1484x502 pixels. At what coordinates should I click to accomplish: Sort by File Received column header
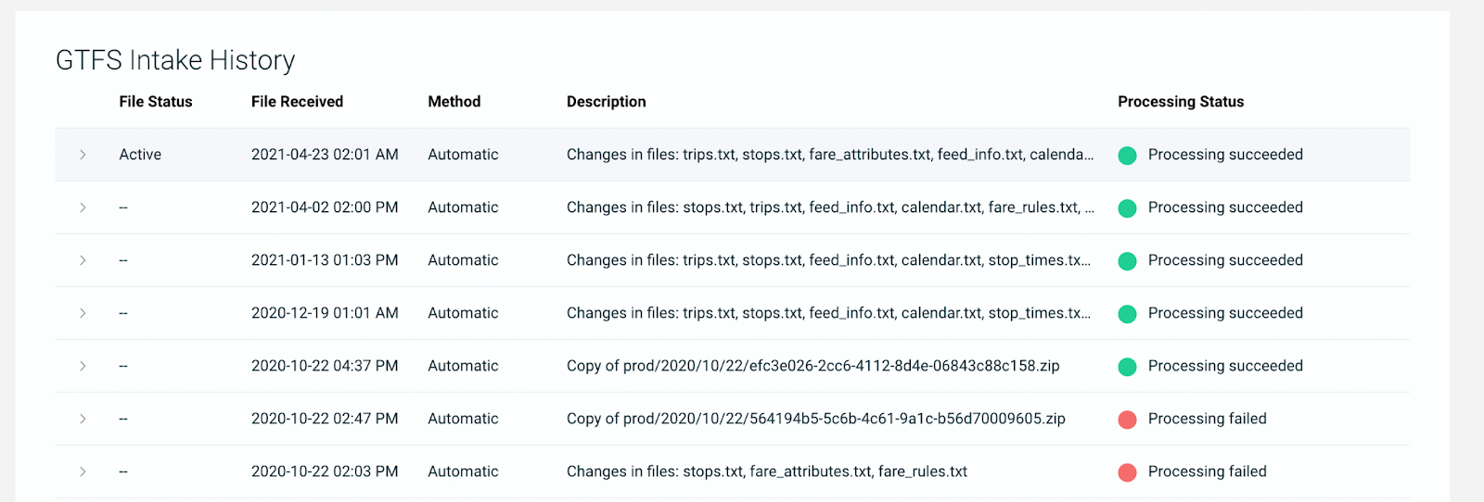(297, 102)
